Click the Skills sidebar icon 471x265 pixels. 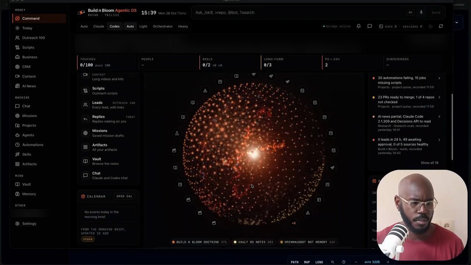point(17,154)
